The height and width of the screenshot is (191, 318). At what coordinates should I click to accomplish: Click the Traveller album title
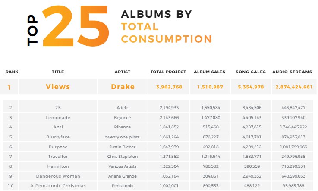[58, 156]
